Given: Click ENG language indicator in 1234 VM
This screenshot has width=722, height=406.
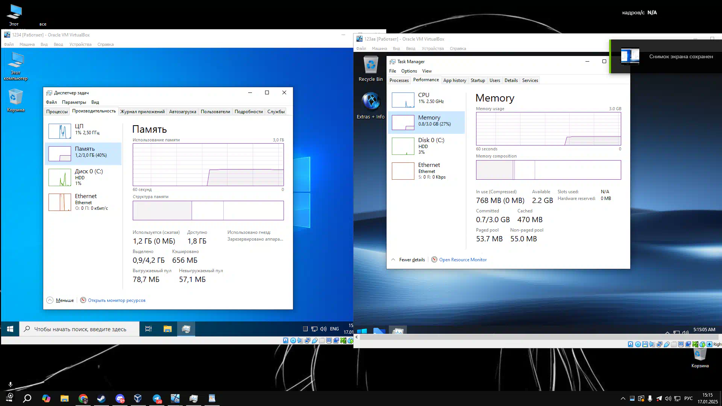Looking at the screenshot, I should 334,329.
